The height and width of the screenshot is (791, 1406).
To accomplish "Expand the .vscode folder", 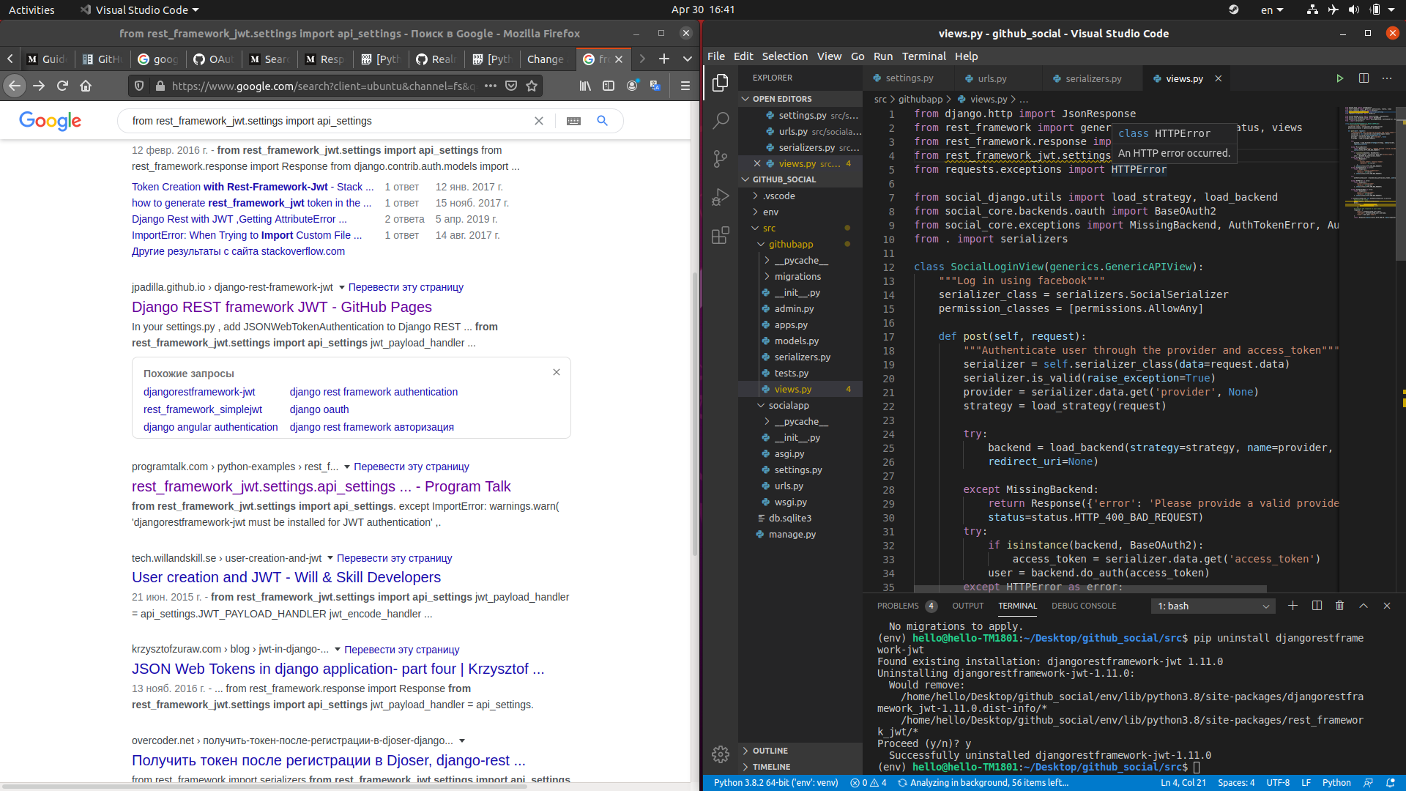I will click(x=778, y=196).
